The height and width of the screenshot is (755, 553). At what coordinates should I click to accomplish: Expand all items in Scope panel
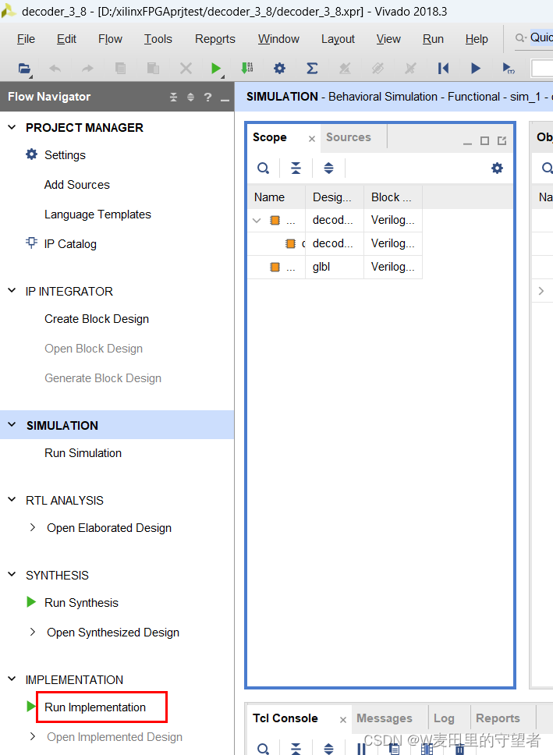coord(328,168)
